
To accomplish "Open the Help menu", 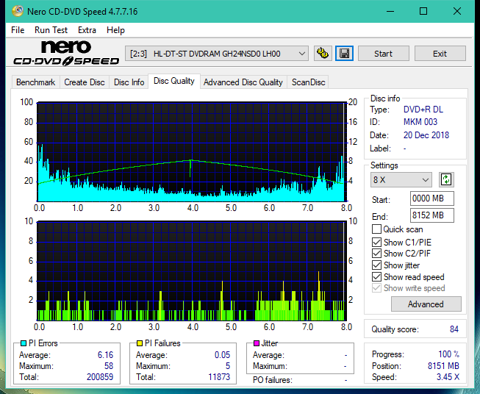I will click(115, 30).
